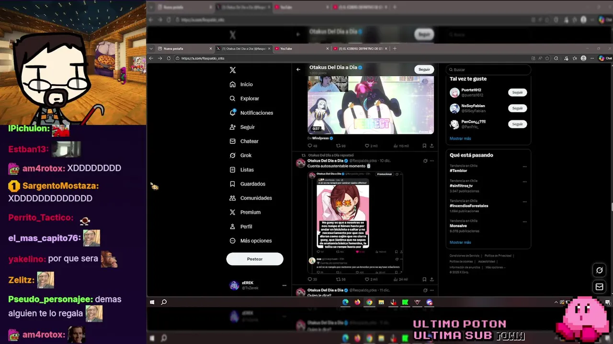Switch to EL ICEBERG DEFINITIVO tab

pos(360,49)
